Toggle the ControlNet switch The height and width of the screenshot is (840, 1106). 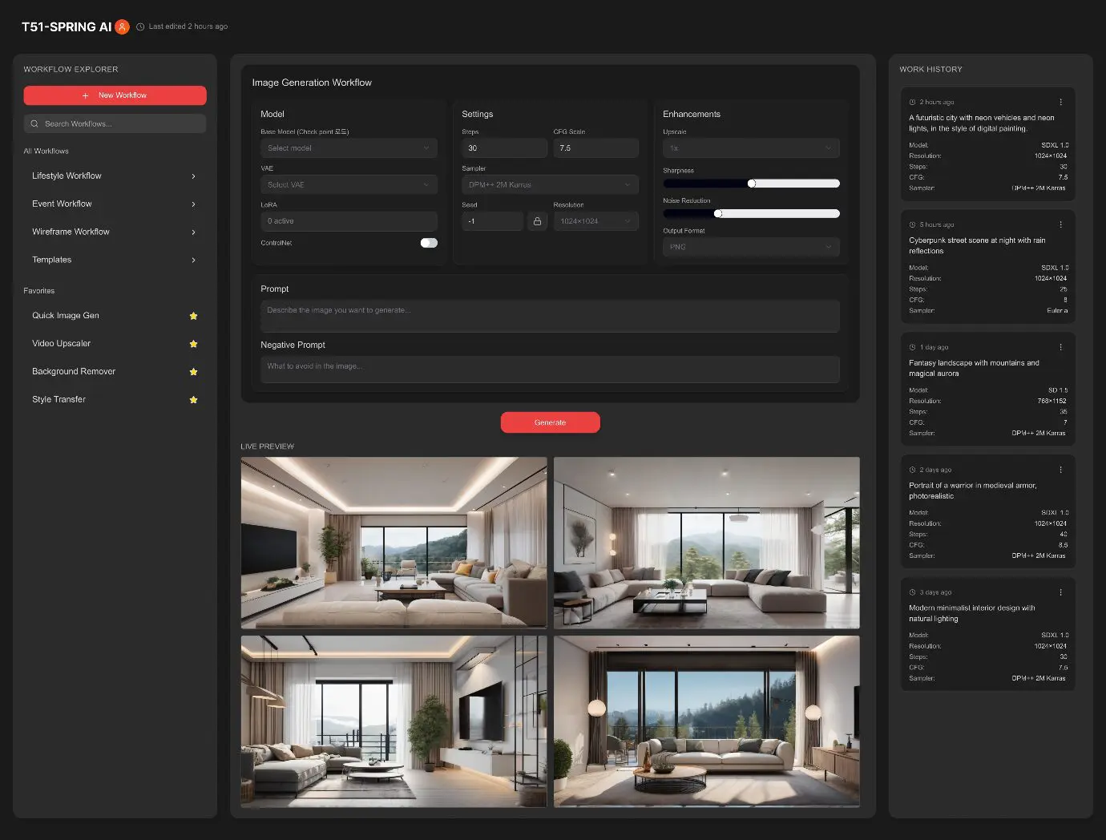coord(429,243)
